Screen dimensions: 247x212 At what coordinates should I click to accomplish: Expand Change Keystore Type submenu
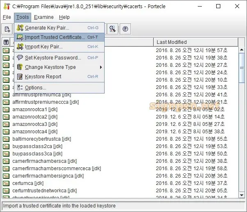[59, 67]
